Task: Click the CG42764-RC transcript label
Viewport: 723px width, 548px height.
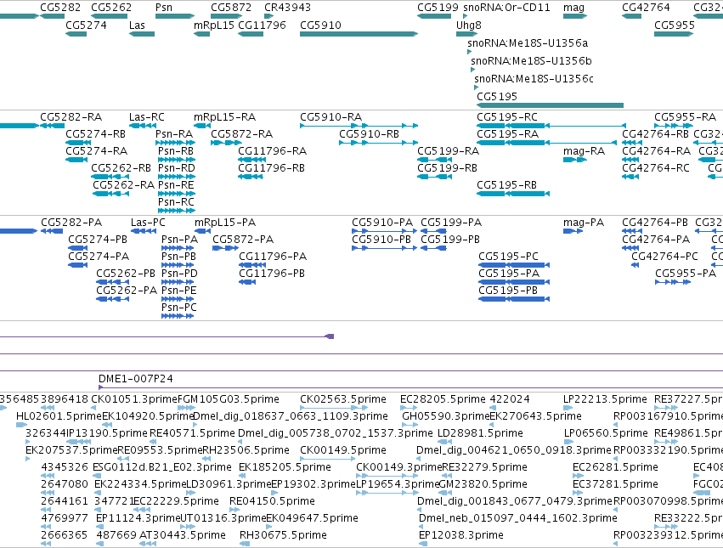Action: (x=656, y=168)
